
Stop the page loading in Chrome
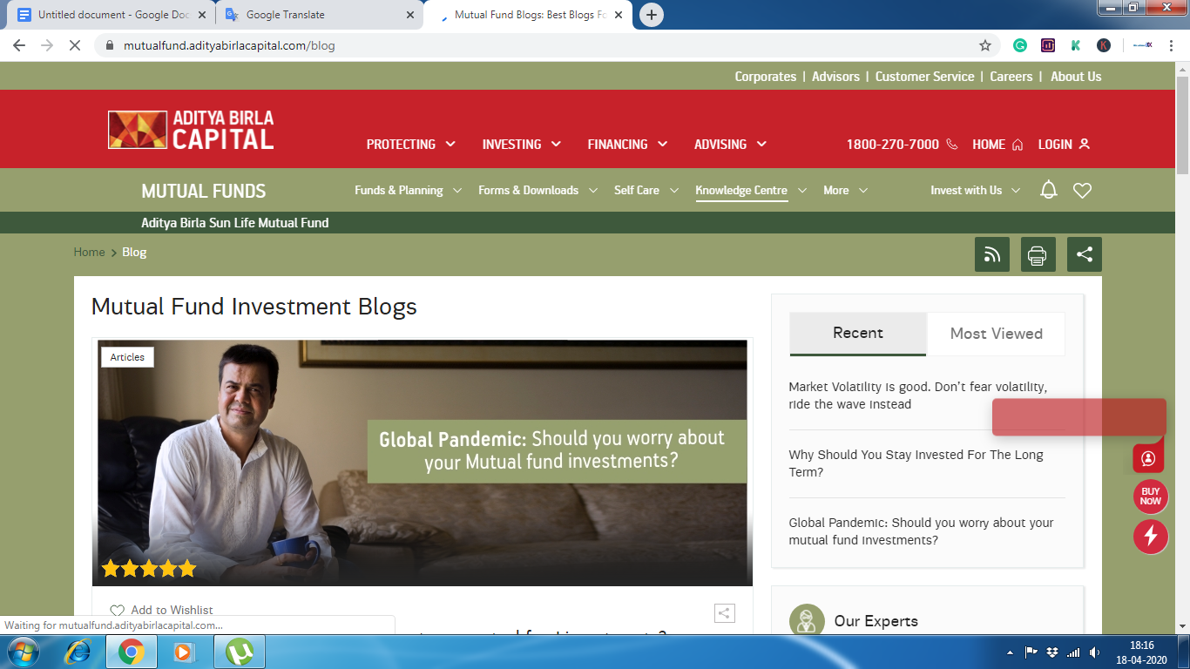tap(75, 45)
